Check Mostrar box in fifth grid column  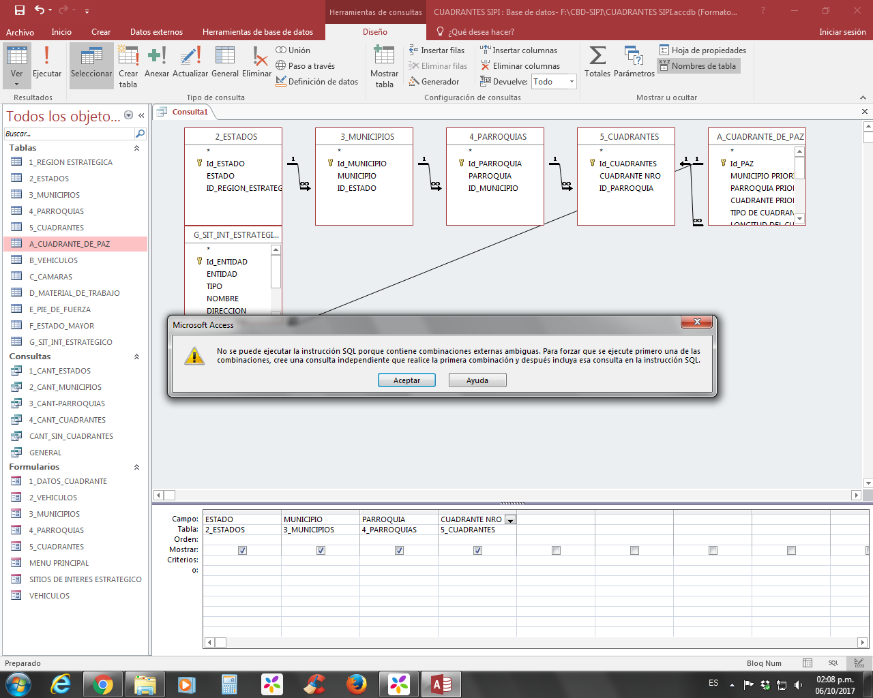(556, 550)
